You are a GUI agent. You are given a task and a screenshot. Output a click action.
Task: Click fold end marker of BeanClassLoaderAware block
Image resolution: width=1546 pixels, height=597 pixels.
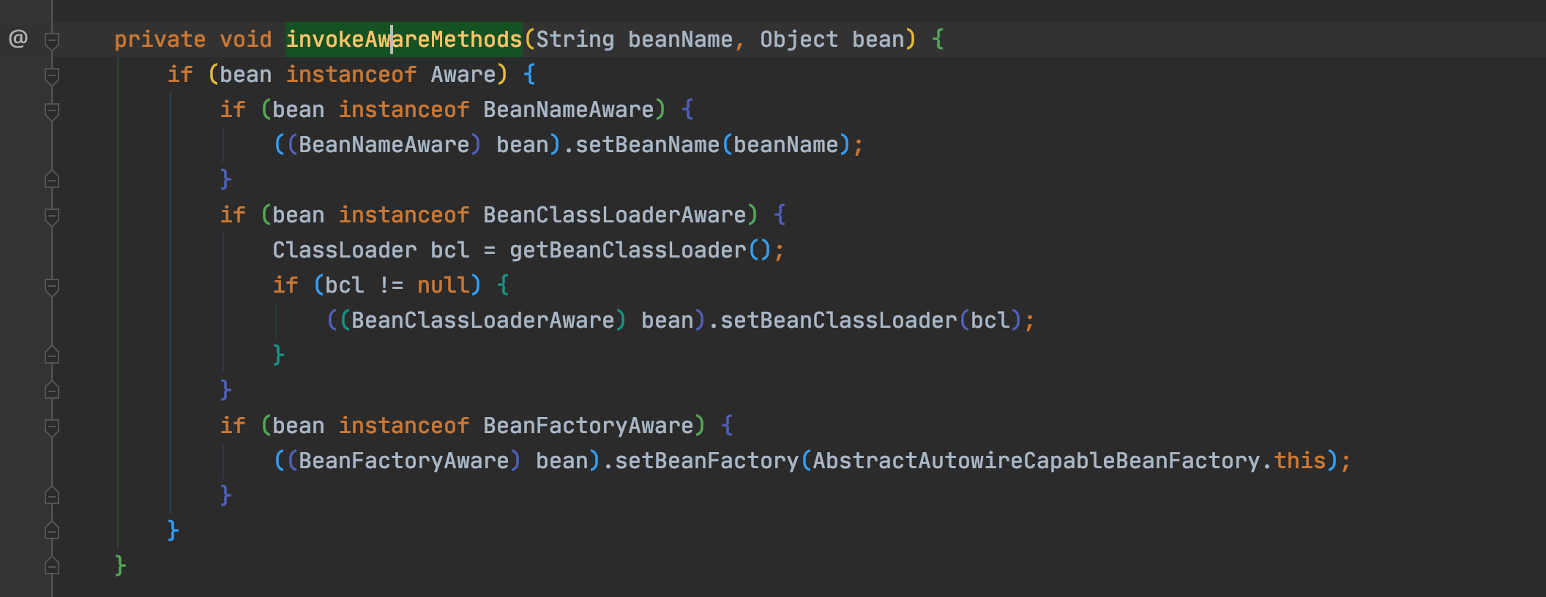pyautogui.click(x=52, y=390)
